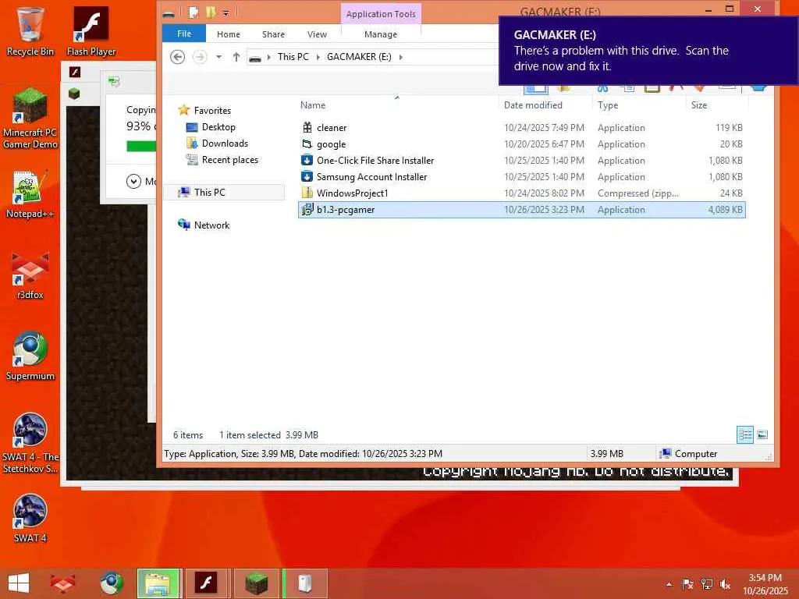The height and width of the screenshot is (599, 799).
Task: Switch to File Explorer taskbar button
Action: point(158,583)
